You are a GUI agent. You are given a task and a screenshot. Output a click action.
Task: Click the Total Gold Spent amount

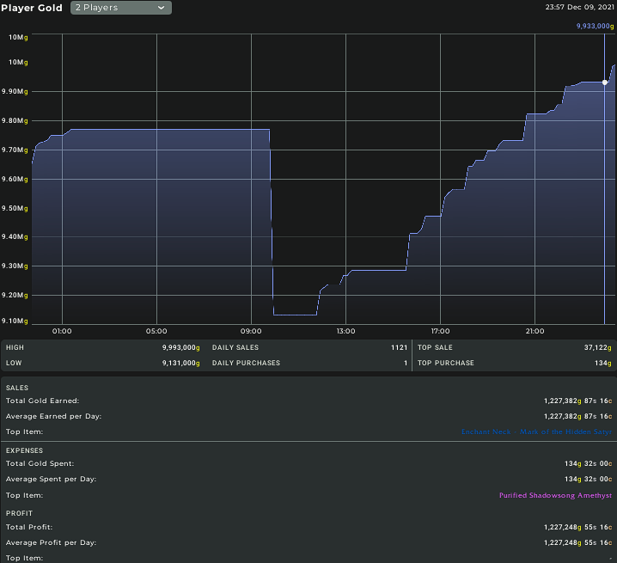588,463
